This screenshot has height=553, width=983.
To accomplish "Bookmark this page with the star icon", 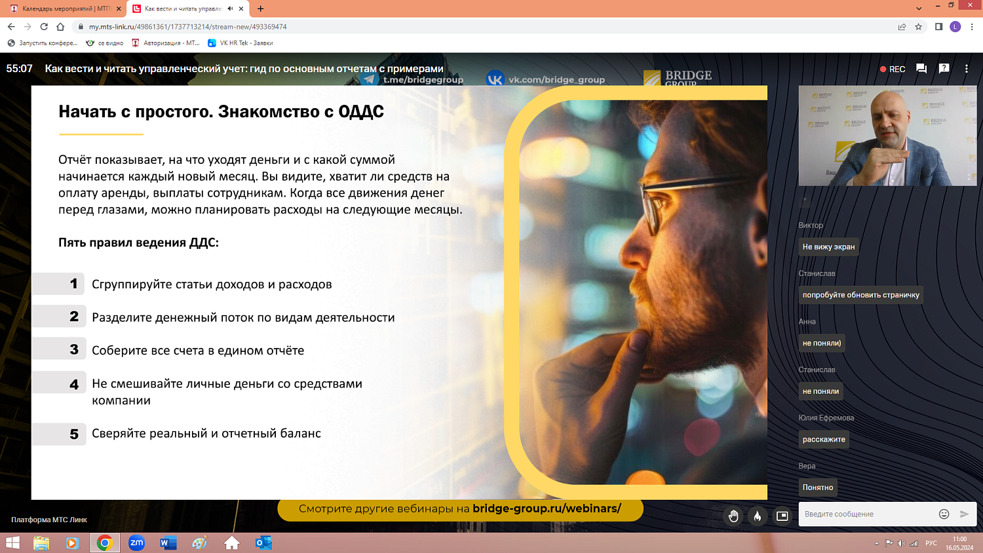I will 919,27.
